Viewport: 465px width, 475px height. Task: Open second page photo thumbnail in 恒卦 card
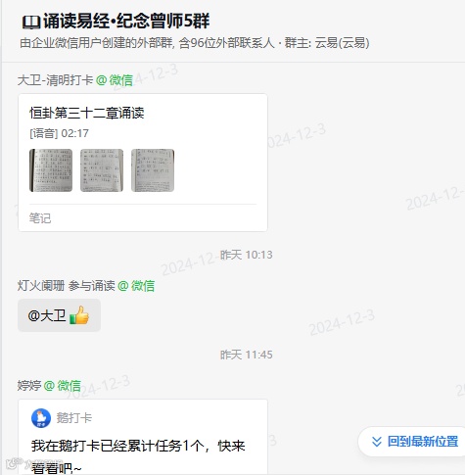pyautogui.click(x=102, y=170)
